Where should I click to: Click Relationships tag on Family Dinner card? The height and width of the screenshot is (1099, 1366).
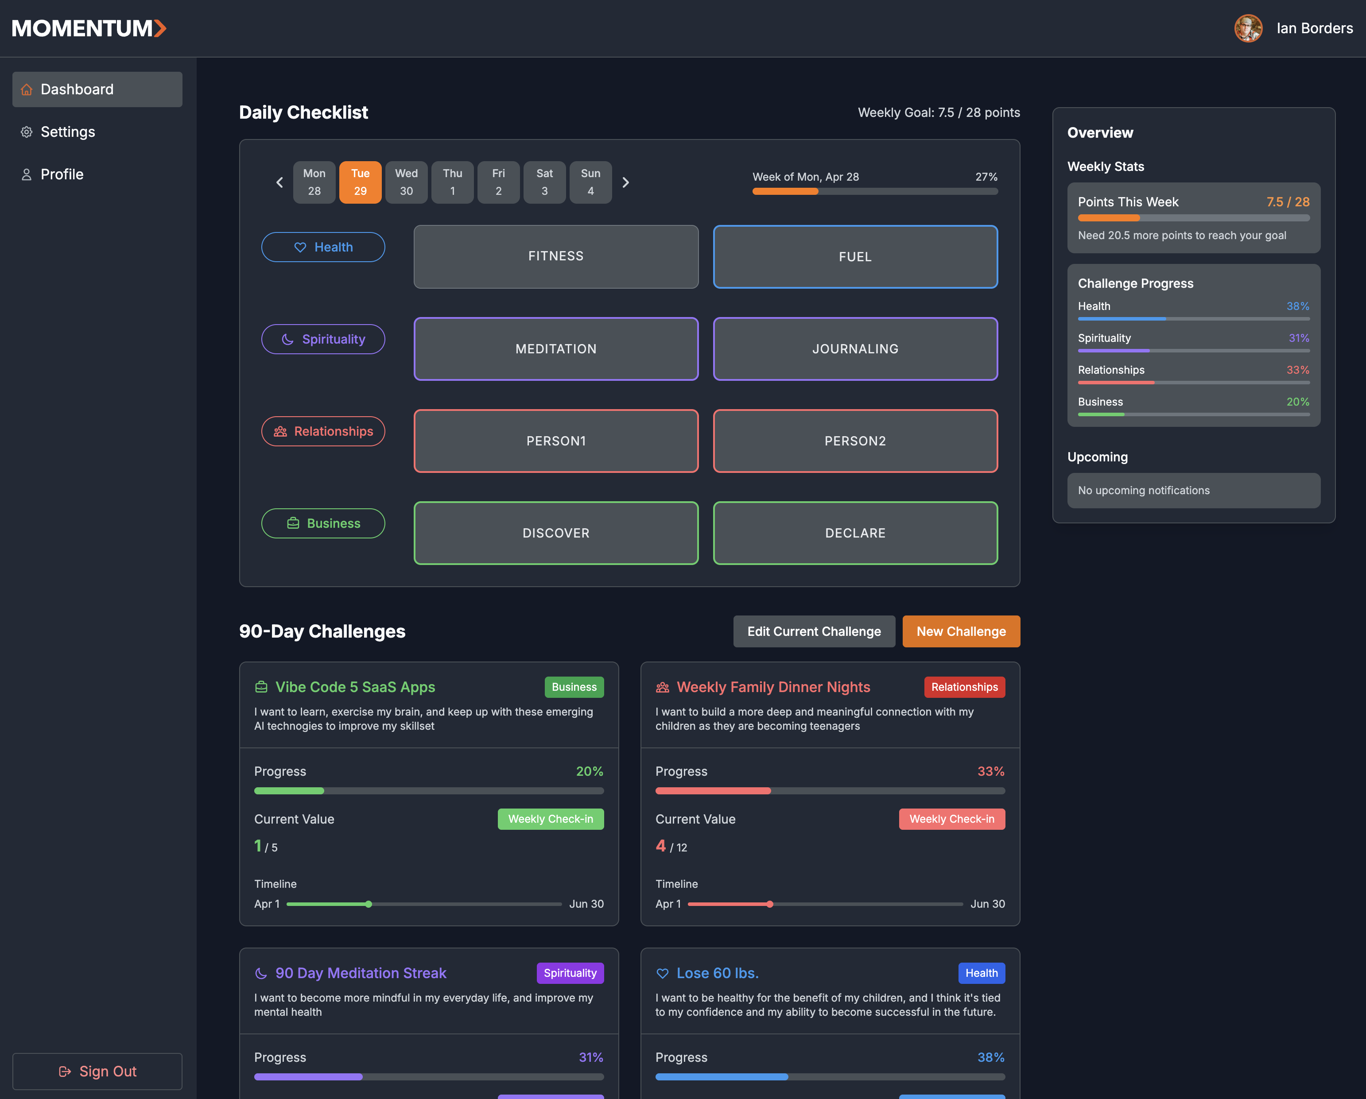(964, 687)
